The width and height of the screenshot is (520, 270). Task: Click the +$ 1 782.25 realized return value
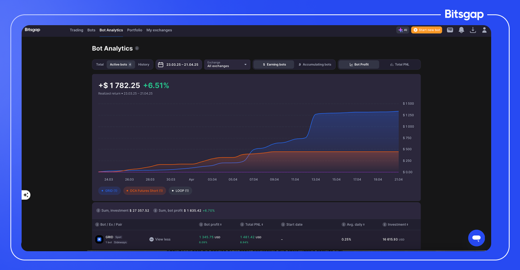(x=119, y=85)
